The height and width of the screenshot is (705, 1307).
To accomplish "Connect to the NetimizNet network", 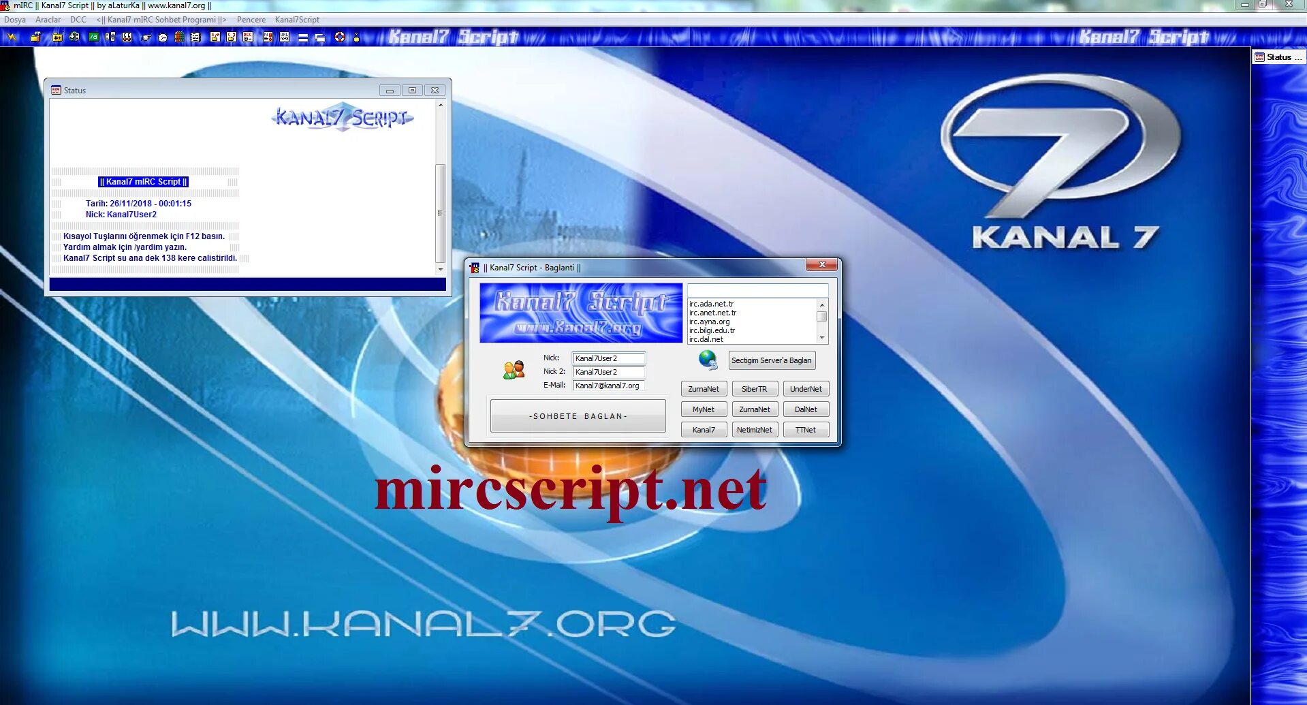I will pos(755,430).
